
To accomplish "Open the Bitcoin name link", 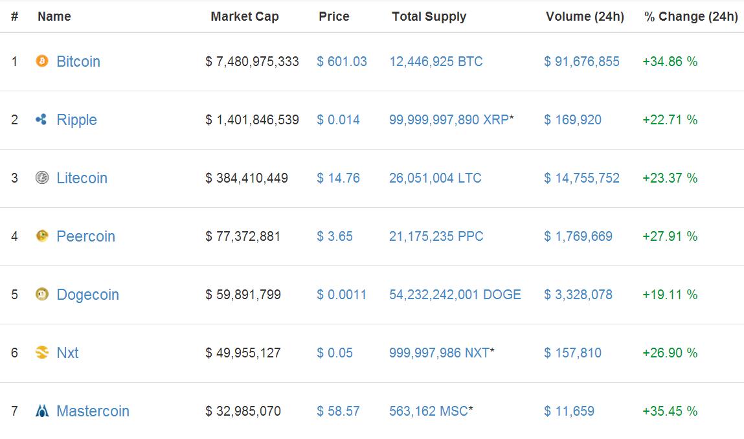I will (x=78, y=62).
